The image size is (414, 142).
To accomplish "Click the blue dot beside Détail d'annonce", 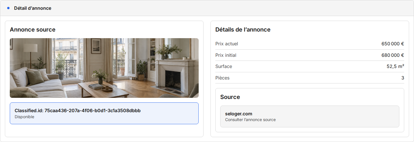I will [8, 8].
